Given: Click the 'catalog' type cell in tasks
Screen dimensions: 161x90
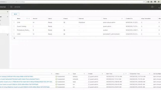Looking at the screenshot, I should [x=75, y=76].
